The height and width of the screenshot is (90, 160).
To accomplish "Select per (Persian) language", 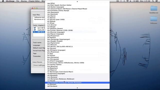I will click(x=77, y=48).
